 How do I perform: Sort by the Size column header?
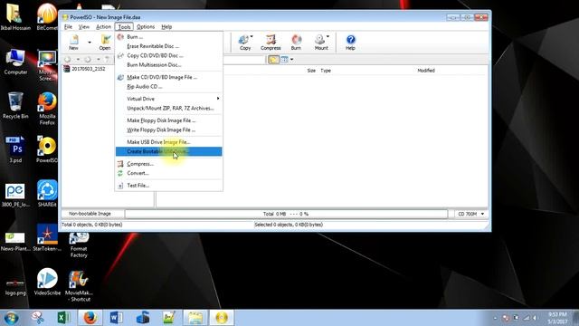click(x=311, y=71)
